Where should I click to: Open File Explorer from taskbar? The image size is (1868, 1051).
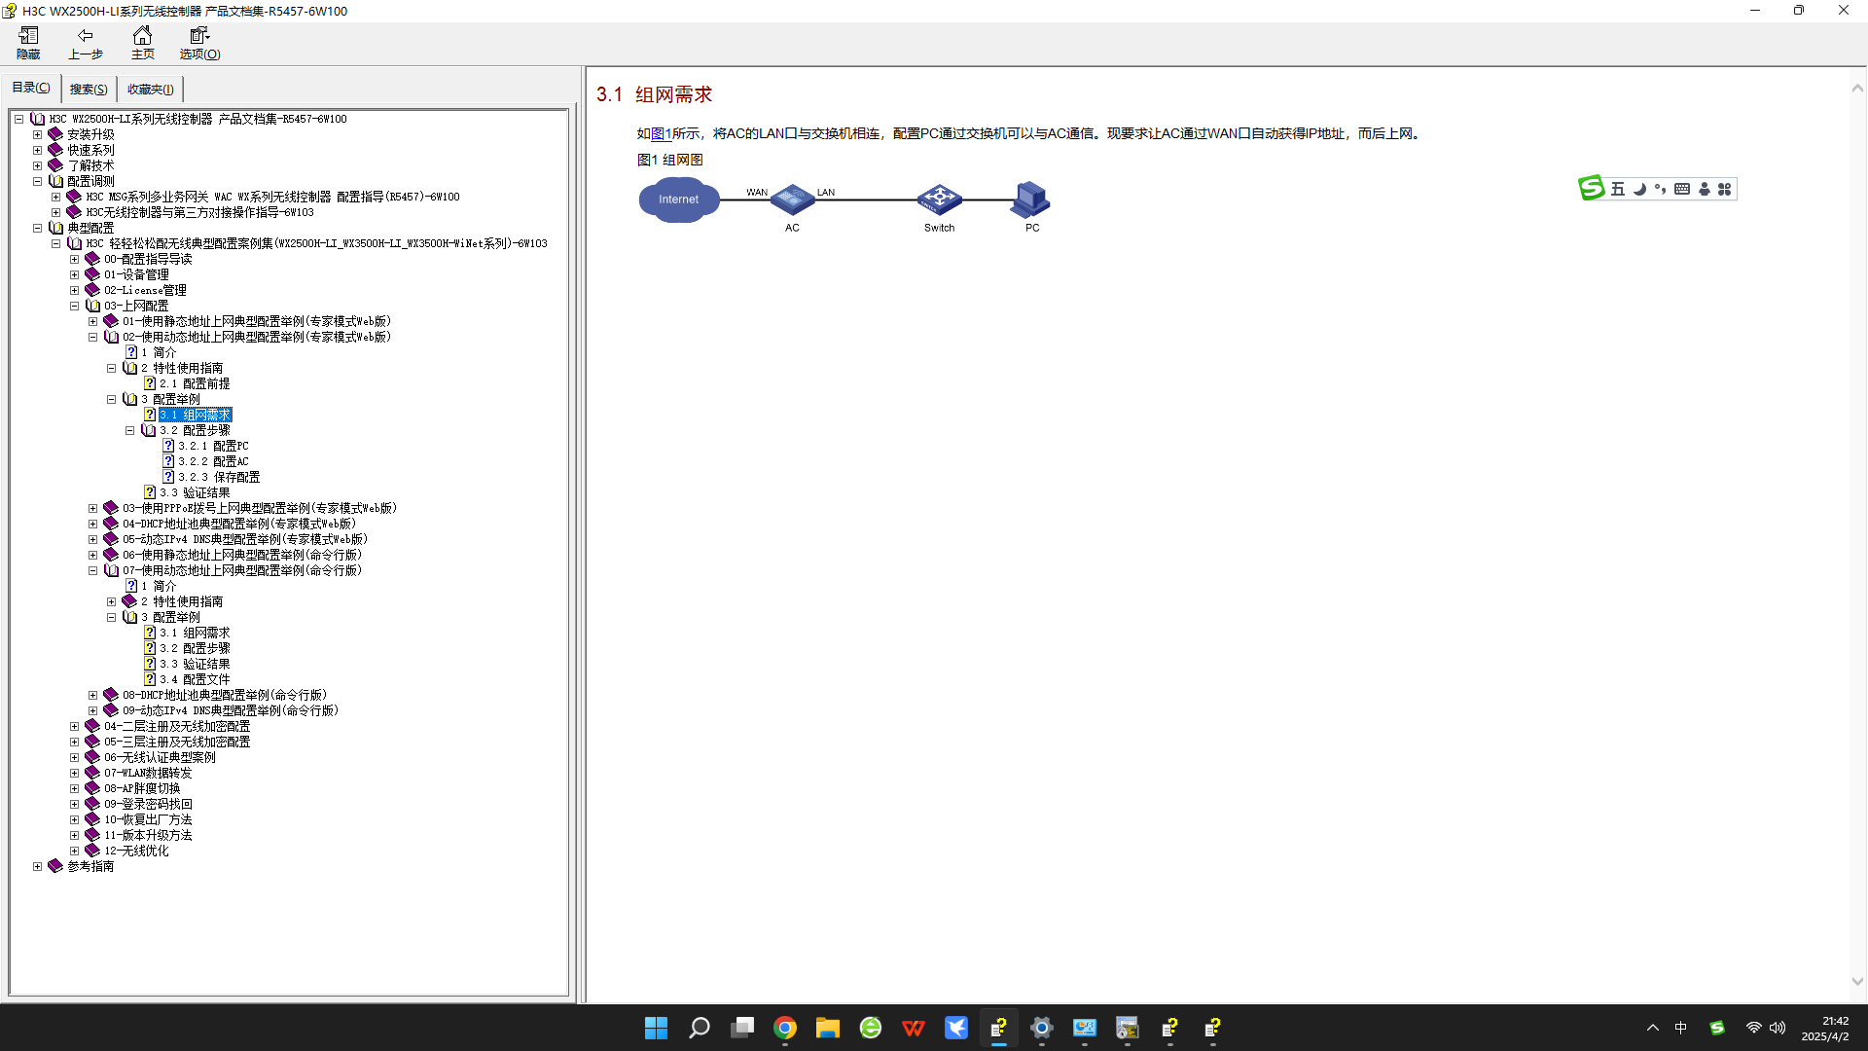click(x=828, y=1028)
